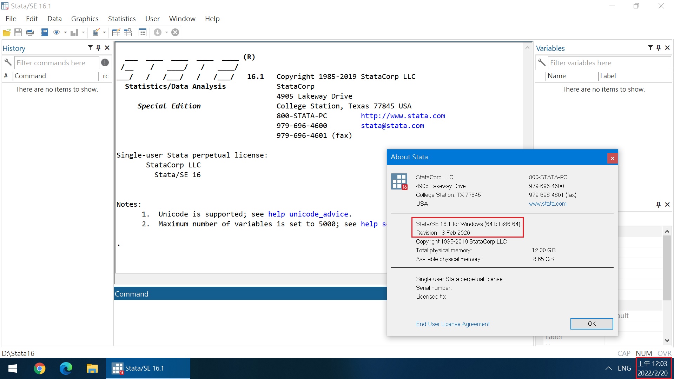Toggle the error-only filter in History
Viewport: 674px width, 379px height.
click(105, 62)
